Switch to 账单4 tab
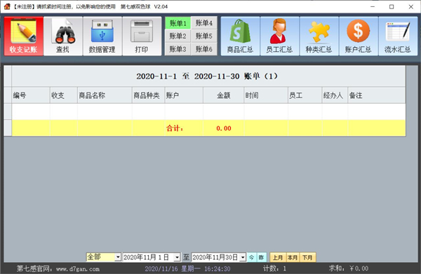421x274 pixels. point(204,23)
